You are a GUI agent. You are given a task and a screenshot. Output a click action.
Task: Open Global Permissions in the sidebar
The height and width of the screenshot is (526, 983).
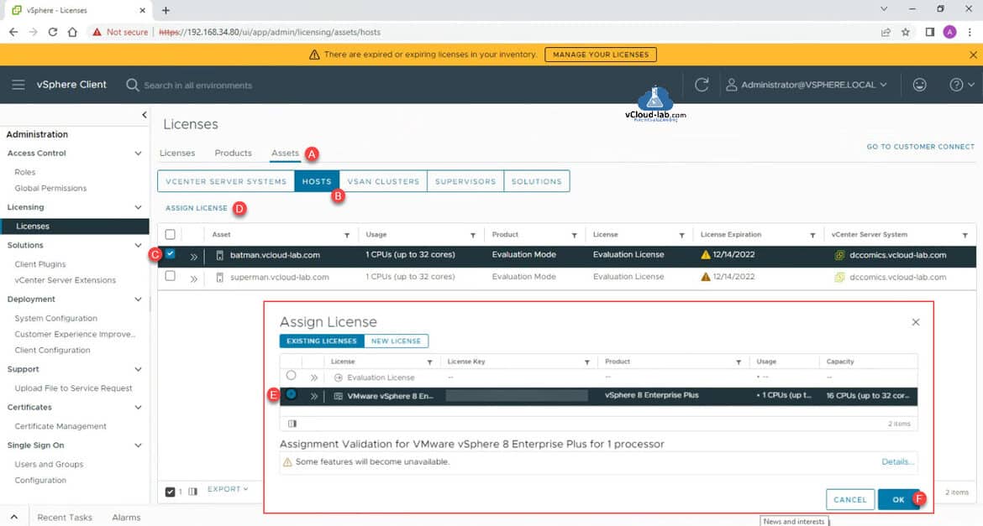(x=50, y=188)
